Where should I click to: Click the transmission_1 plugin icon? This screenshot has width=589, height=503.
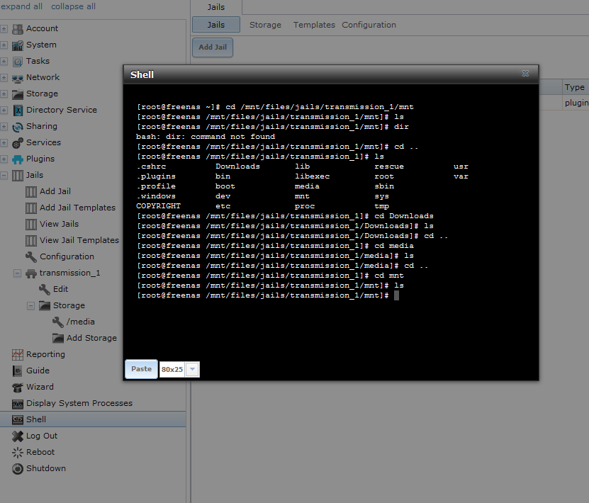(x=30, y=273)
